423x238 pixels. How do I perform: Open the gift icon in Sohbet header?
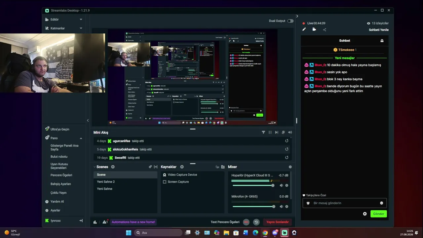click(382, 41)
